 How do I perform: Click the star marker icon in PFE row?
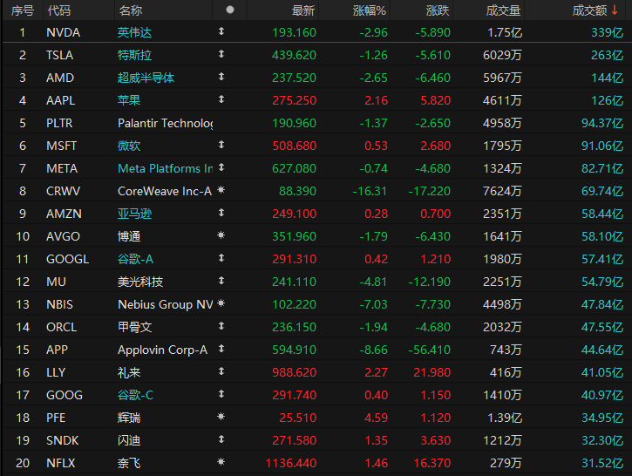(x=221, y=417)
